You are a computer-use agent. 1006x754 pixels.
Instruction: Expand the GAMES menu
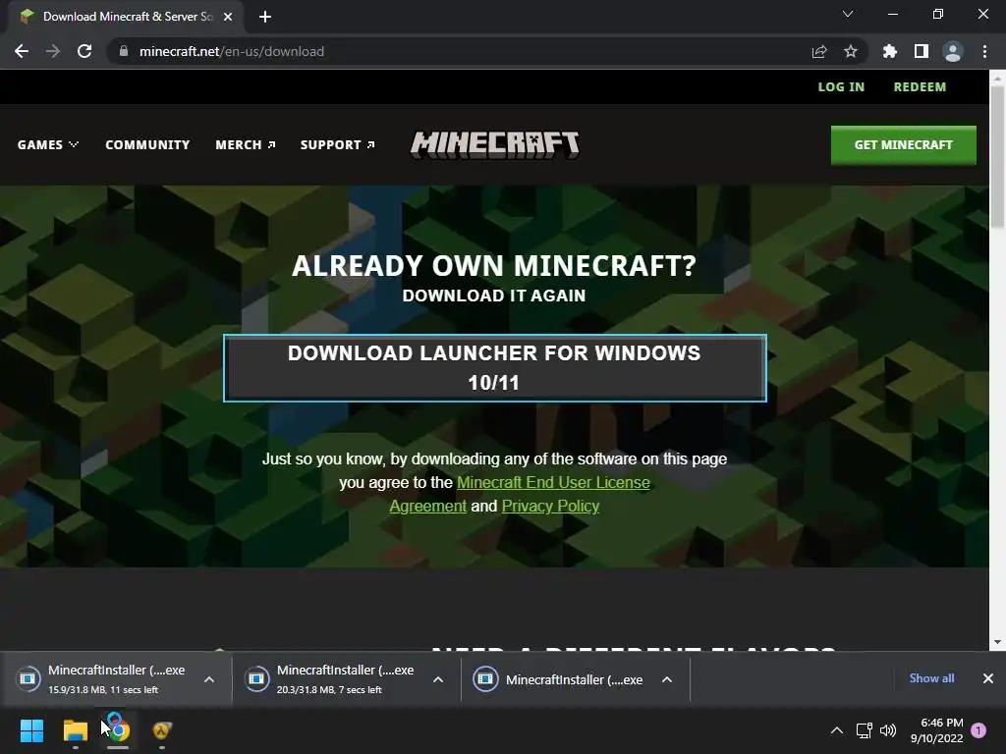tap(48, 145)
